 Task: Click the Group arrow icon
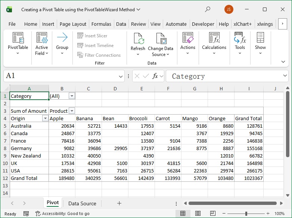click(x=62, y=37)
